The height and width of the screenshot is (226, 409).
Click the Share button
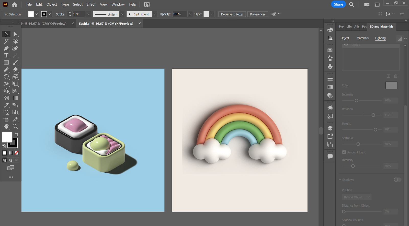(x=338, y=4)
